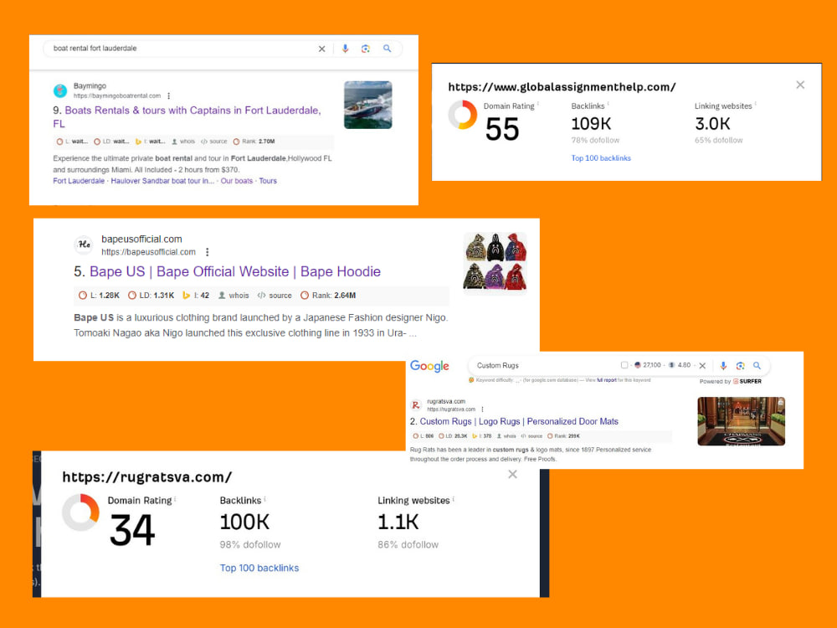Click Domain Rating 55 donut chart
The width and height of the screenshot is (837, 628).
(x=462, y=115)
